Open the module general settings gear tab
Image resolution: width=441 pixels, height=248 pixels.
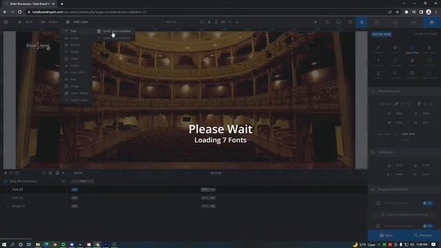point(377,22)
